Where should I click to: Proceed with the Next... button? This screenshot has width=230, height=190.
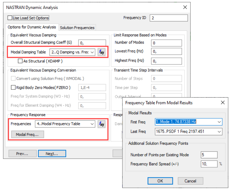click(52, 154)
